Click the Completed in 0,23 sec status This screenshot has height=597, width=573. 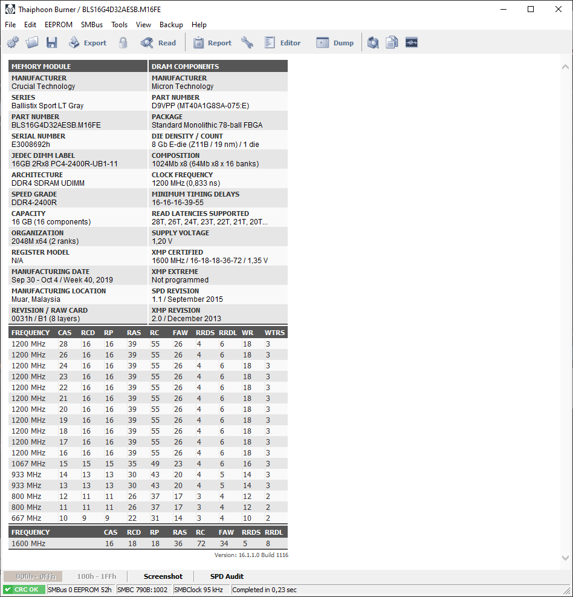[x=264, y=590]
